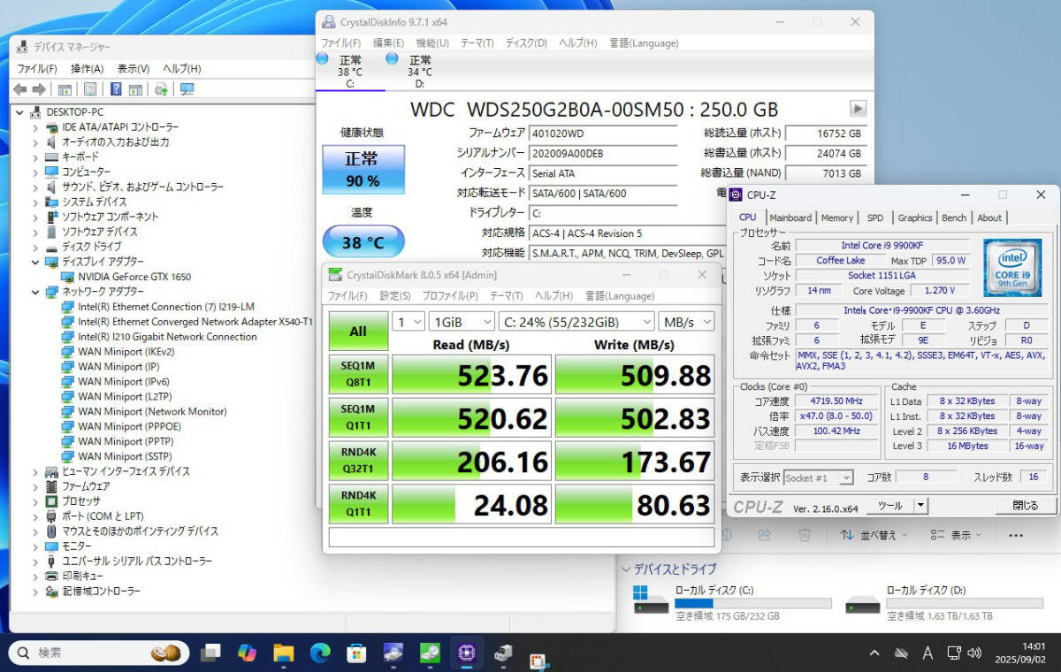Screen dimensions: 1061x672
Task: Open the 1GiB test size dropdown
Action: click(462, 322)
